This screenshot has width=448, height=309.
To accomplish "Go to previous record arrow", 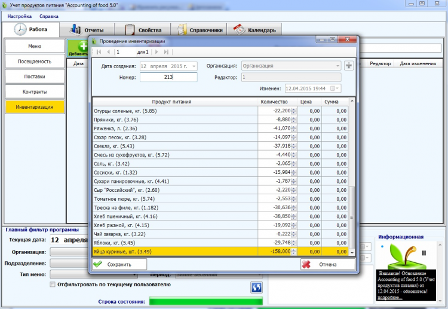I will coord(108,52).
